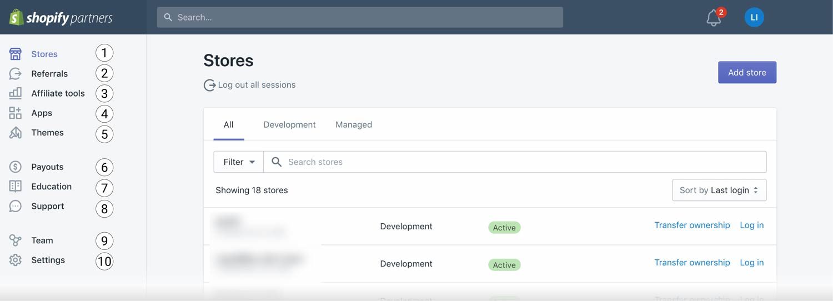Click Transfer ownership in the first store row
Viewport: 833px width, 301px height.
(x=692, y=225)
